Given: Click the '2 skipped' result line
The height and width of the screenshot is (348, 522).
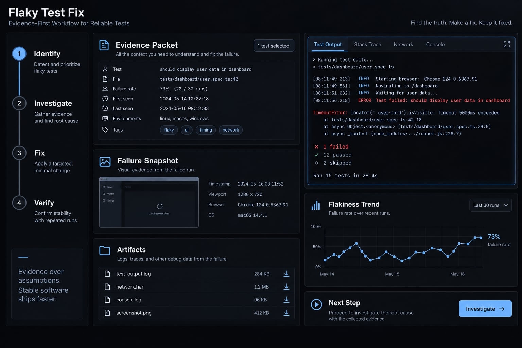Looking at the screenshot, I should [x=333, y=163].
